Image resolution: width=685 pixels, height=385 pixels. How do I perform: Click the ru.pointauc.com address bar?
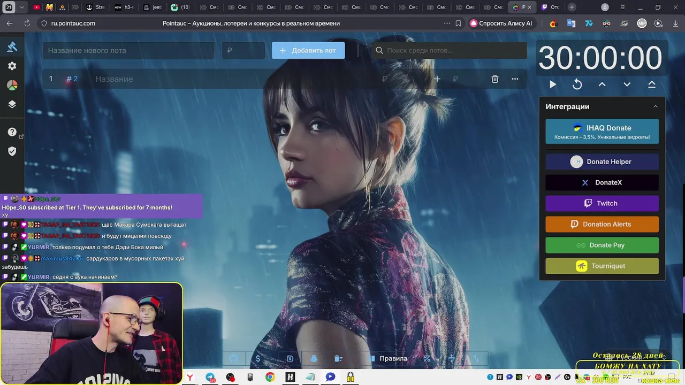(73, 24)
